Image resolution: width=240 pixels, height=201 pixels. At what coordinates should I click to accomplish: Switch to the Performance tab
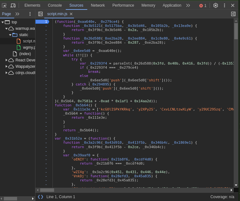click(123, 5)
